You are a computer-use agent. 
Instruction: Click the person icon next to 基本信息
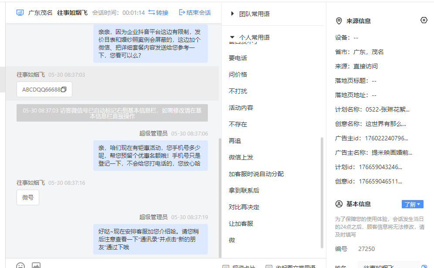339,204
